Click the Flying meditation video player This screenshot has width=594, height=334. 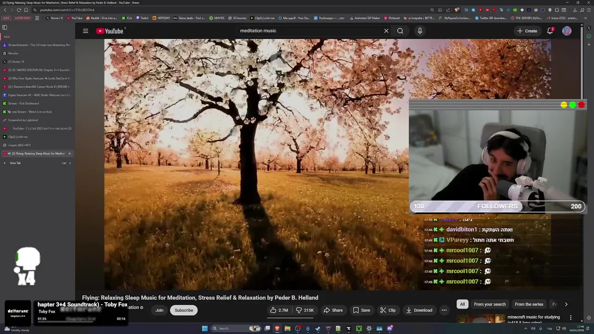click(257, 164)
